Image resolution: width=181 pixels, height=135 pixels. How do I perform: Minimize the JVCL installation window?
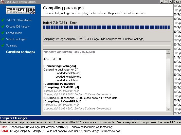(x=162, y=2)
